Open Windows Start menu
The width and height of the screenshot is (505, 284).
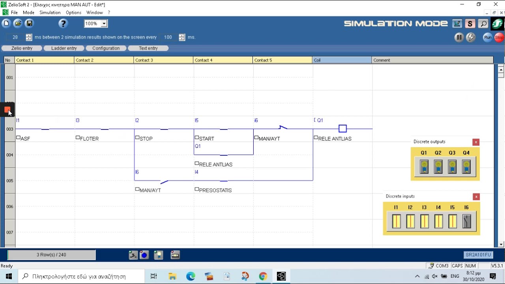(x=9, y=276)
